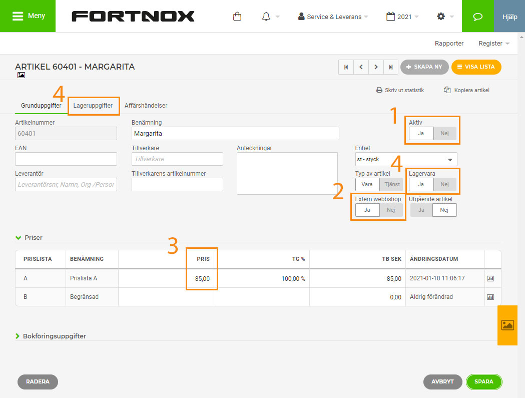Go to last article navigation button
525x398 pixels.
point(391,67)
